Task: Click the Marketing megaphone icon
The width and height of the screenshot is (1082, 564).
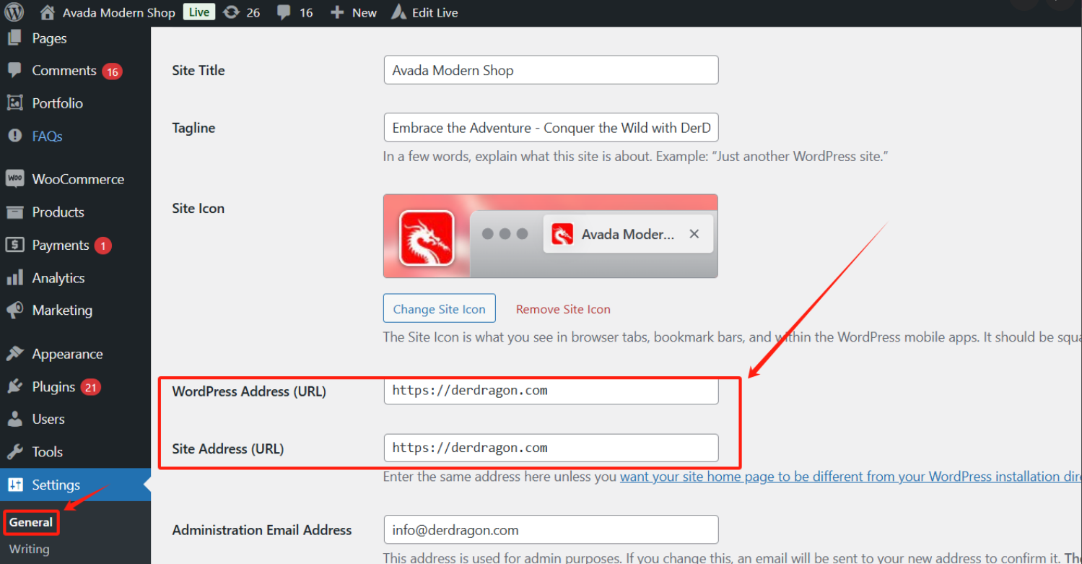Action: point(14,311)
